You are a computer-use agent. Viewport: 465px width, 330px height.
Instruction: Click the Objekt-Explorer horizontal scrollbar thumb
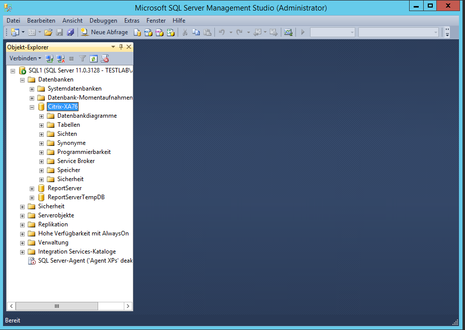coord(57,306)
